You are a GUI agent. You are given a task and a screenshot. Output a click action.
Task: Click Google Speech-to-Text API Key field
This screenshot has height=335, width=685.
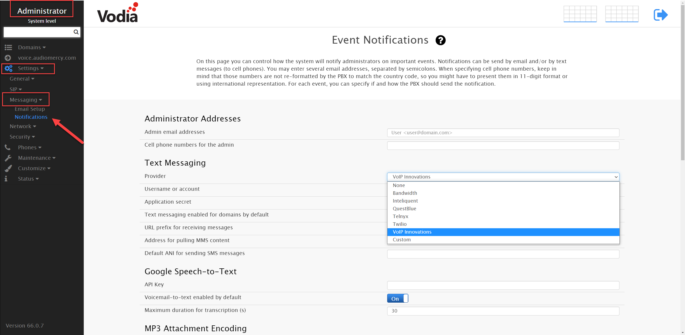[x=503, y=285]
